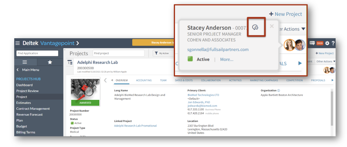The height and width of the screenshot is (147, 347).
Task: Open the settings gear icon
Action: point(327,43)
